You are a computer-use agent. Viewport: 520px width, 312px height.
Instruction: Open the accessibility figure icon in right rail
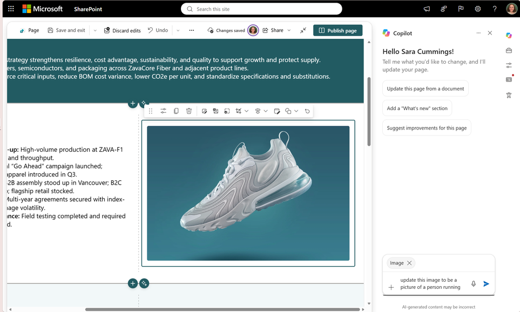pos(509,95)
